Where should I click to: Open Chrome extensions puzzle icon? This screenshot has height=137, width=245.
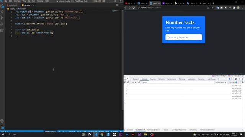(x=225, y=8)
